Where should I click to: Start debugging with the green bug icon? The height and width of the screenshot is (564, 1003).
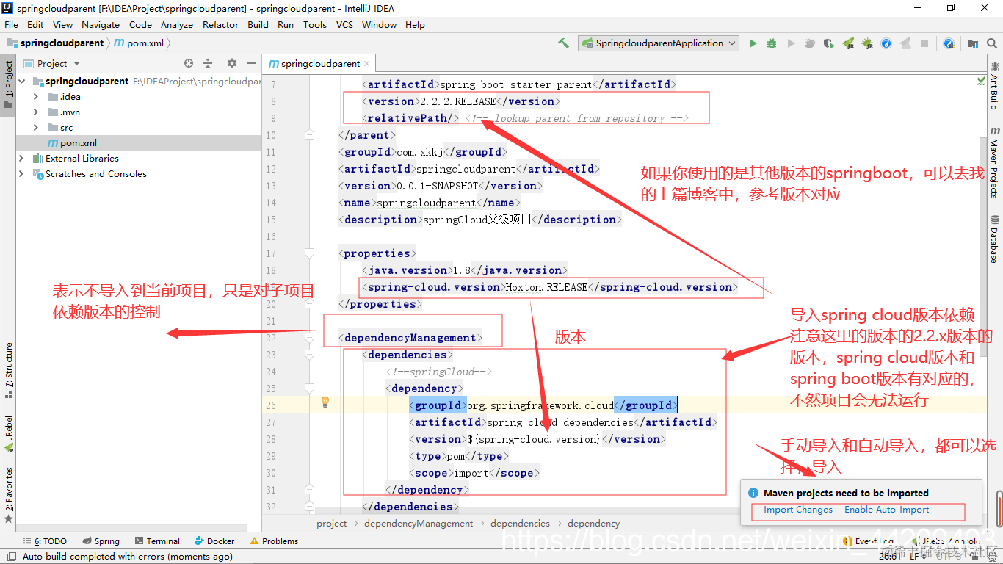[772, 43]
